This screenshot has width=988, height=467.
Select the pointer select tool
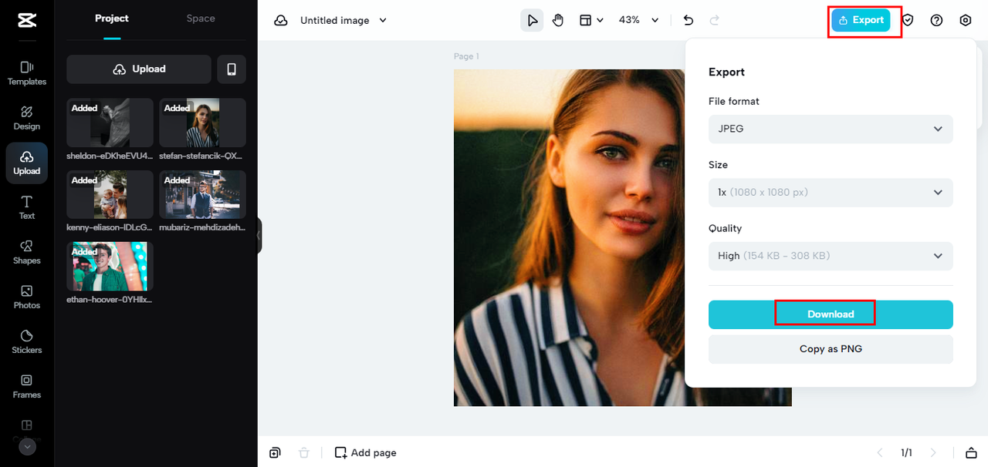532,20
